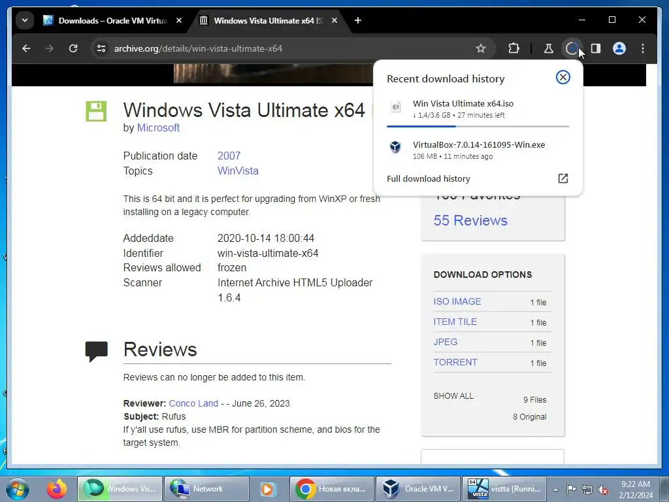Open full download history external-link icon
The height and width of the screenshot is (502, 669).
(563, 178)
